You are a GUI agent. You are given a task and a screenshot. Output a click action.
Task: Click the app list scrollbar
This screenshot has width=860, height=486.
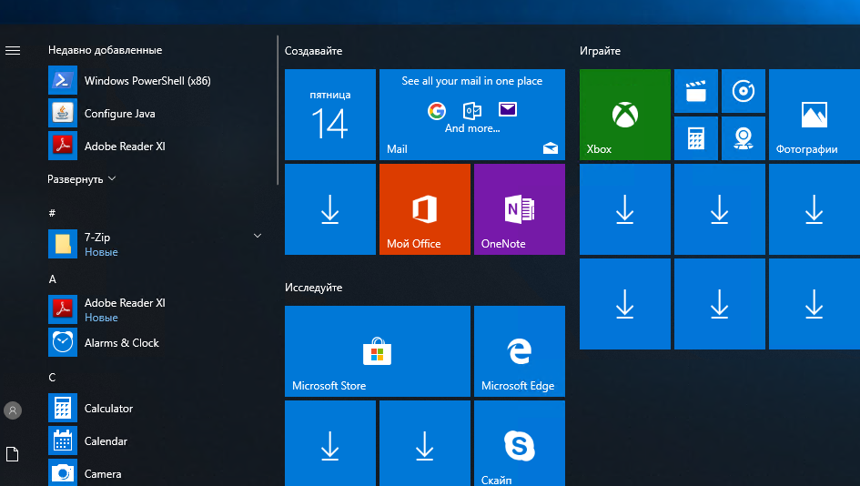click(x=278, y=110)
